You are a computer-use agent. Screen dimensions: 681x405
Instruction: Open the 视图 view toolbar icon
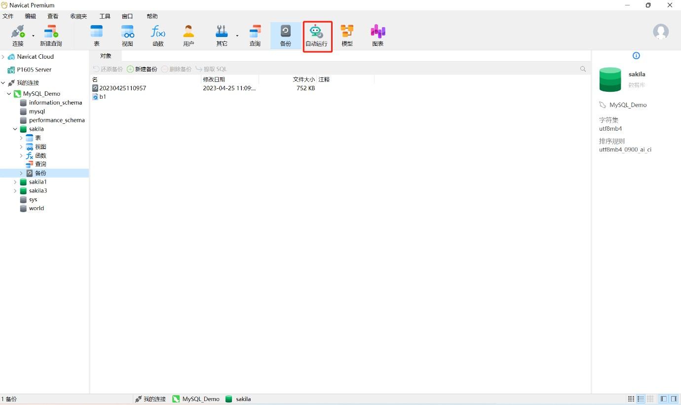coord(127,36)
